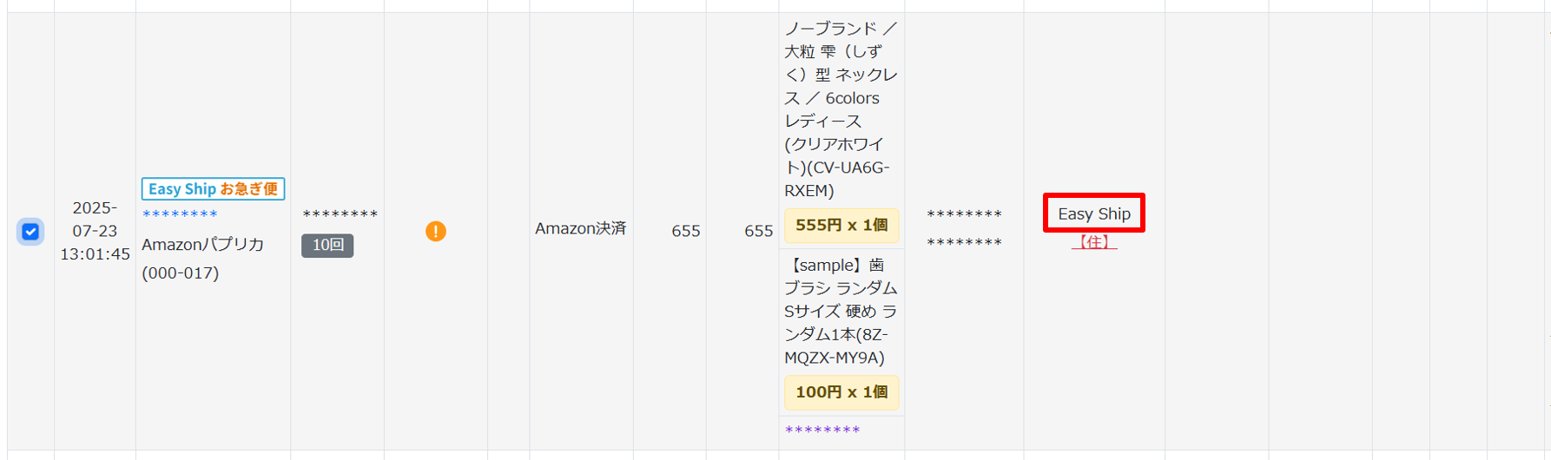Viewport: 1551px width, 460px height.
Task: Click the 10回 purchase count badge
Action: coord(327,245)
